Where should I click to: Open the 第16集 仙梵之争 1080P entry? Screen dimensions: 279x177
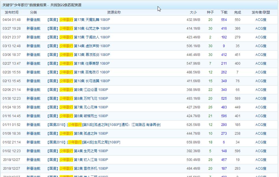(84, 29)
